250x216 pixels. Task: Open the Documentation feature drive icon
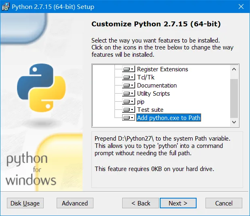(129, 86)
